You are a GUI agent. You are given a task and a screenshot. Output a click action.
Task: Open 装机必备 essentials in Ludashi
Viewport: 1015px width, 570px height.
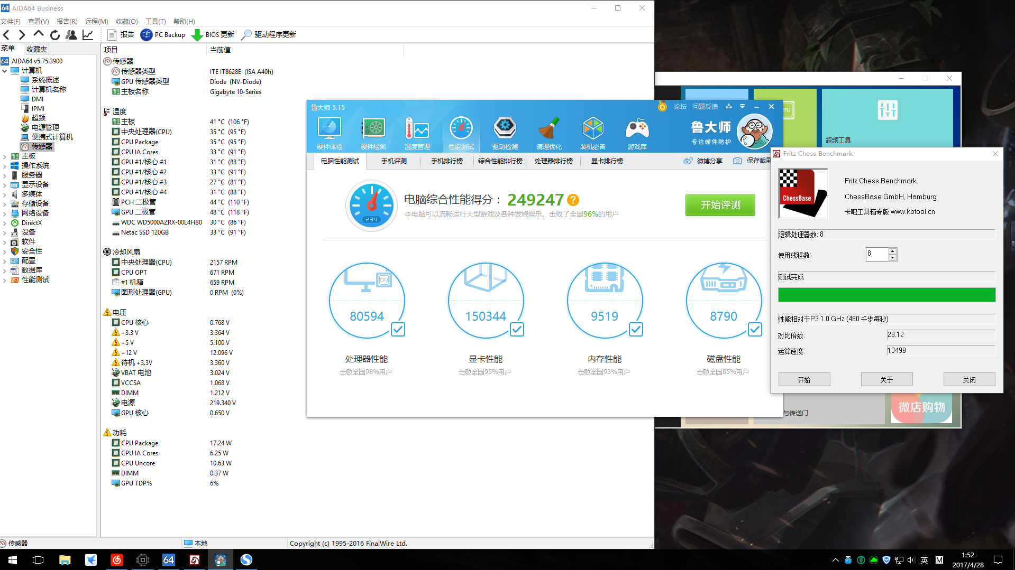point(593,134)
